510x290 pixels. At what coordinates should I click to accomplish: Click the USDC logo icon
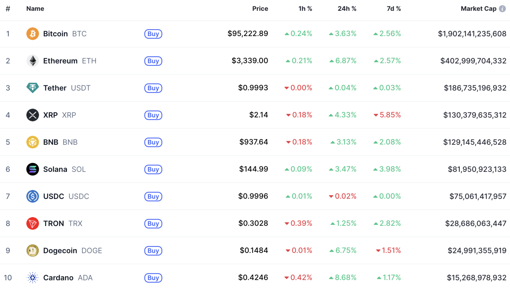[33, 196]
